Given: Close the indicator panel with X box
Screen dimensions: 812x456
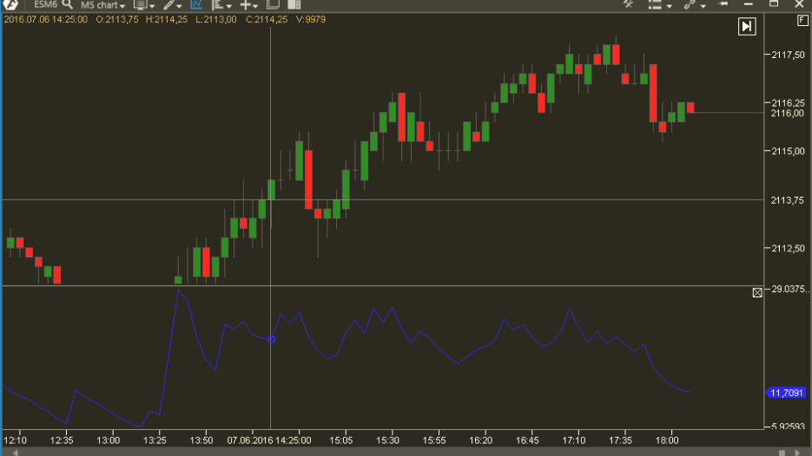Looking at the screenshot, I should click(757, 293).
